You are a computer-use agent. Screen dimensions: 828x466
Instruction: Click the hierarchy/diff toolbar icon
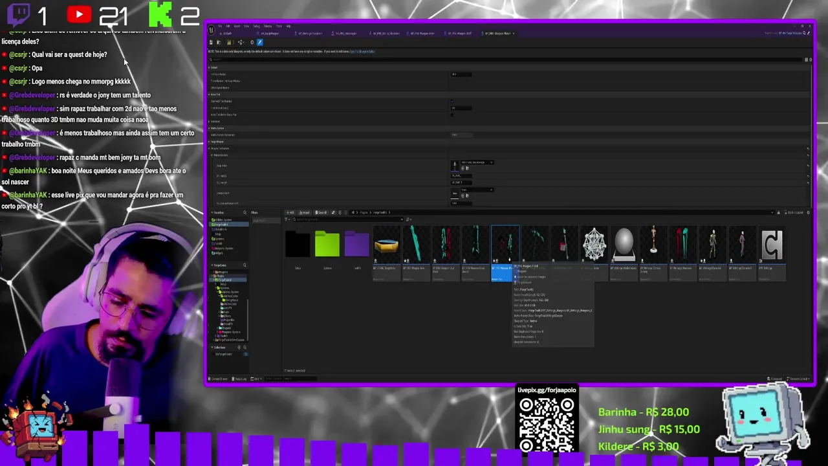pyautogui.click(x=241, y=42)
